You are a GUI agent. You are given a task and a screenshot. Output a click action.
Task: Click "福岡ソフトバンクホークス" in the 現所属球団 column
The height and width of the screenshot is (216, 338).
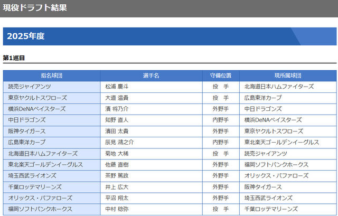click(276, 165)
